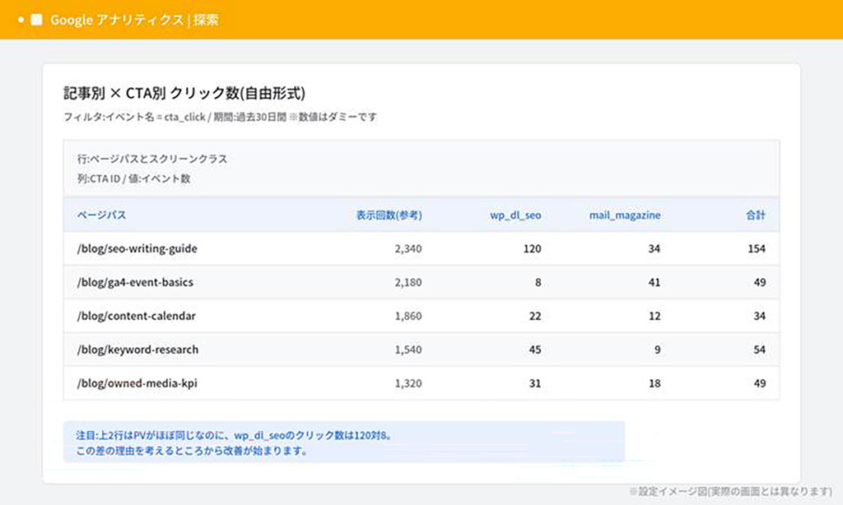Click the 2,180 views cell

pyautogui.click(x=408, y=283)
